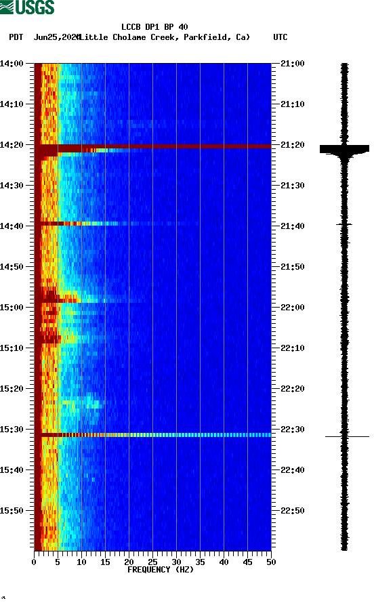
Task: Click the 21:20 UTC time label
Action: [293, 145]
